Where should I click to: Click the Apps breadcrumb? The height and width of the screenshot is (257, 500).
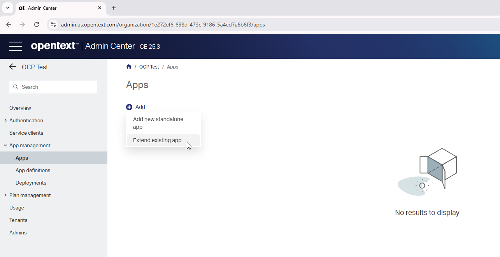pyautogui.click(x=172, y=67)
